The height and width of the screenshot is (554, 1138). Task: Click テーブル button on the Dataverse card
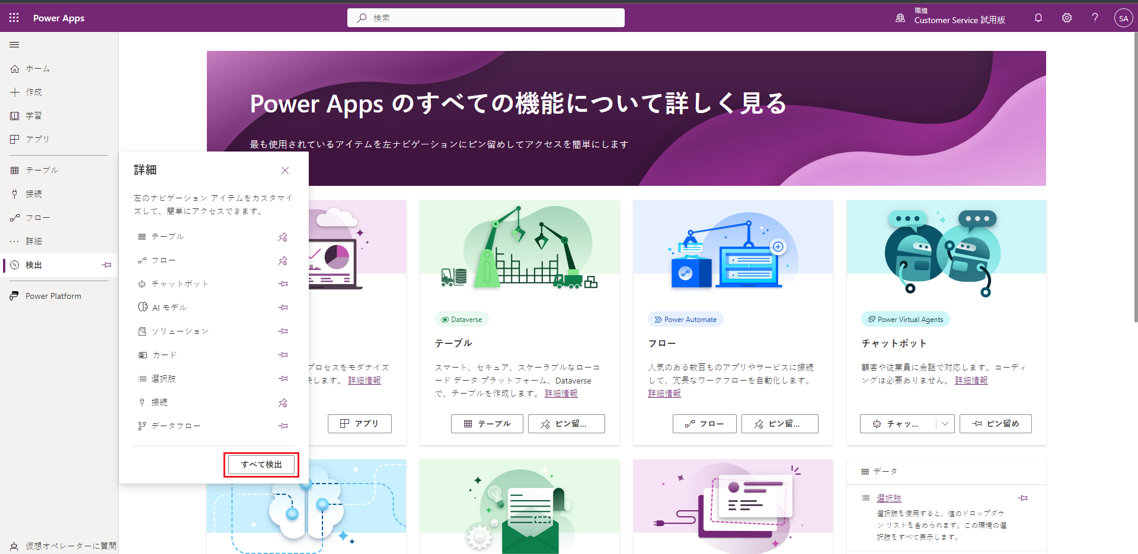tap(487, 424)
